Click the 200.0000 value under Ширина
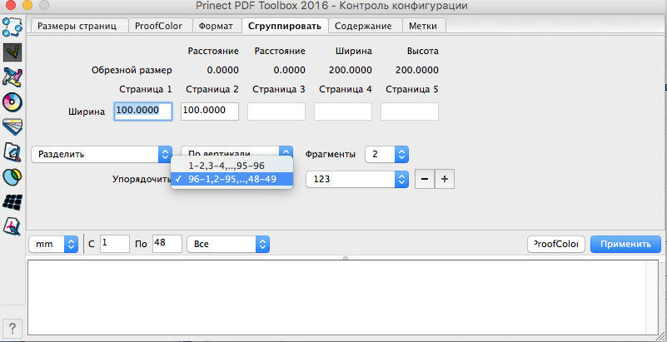This screenshot has width=667, height=342. [351, 70]
